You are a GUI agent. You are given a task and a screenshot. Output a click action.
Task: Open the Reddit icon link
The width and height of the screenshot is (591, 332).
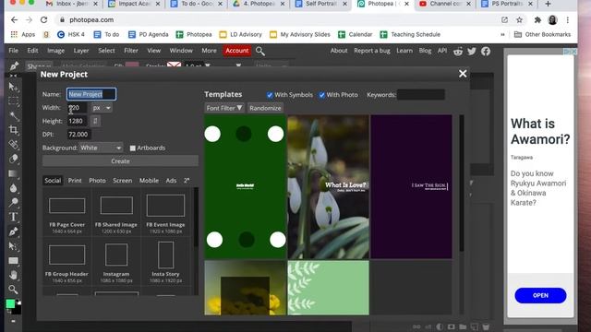tap(458, 51)
